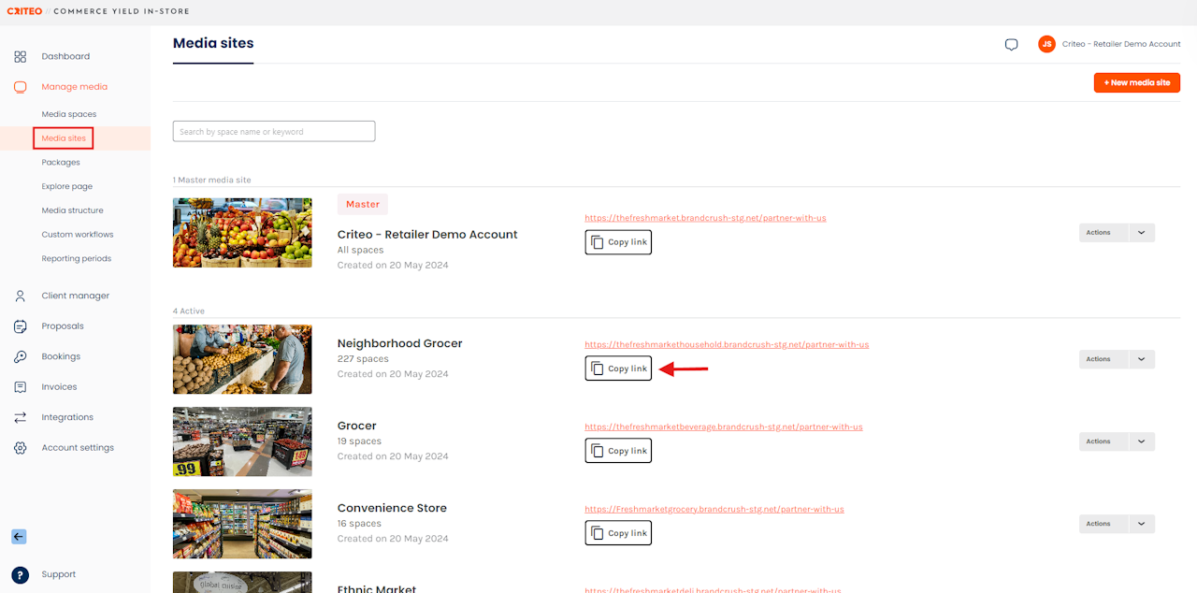Click the Convenience Store site name

pos(392,508)
